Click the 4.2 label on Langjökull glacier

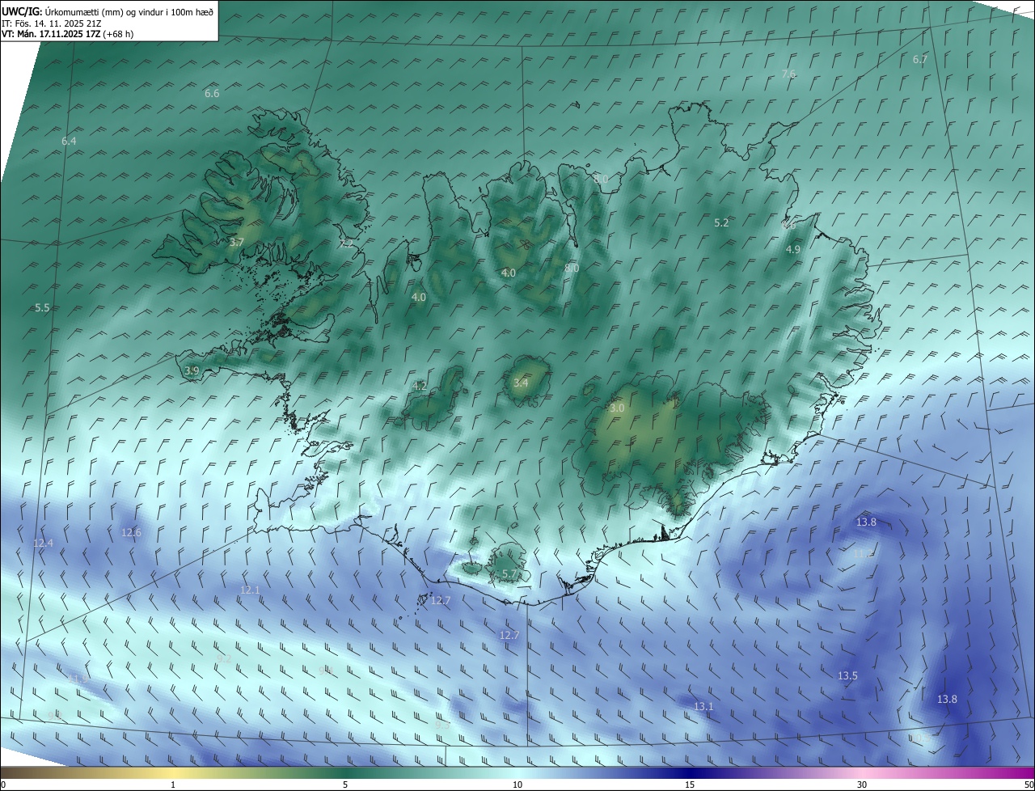419,387
